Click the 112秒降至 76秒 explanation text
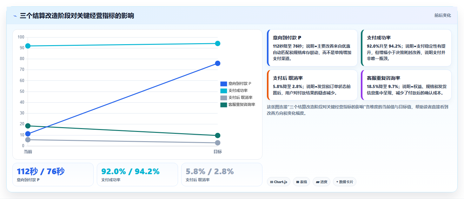The image size is (464, 199). coord(312,52)
